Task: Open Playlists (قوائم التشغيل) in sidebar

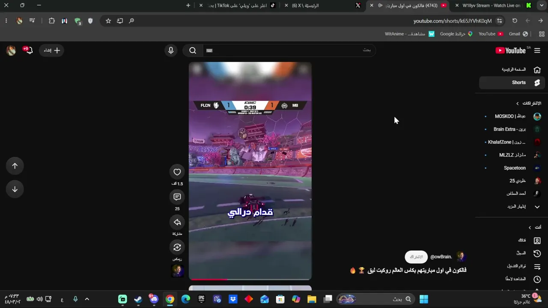Action: 512,266
